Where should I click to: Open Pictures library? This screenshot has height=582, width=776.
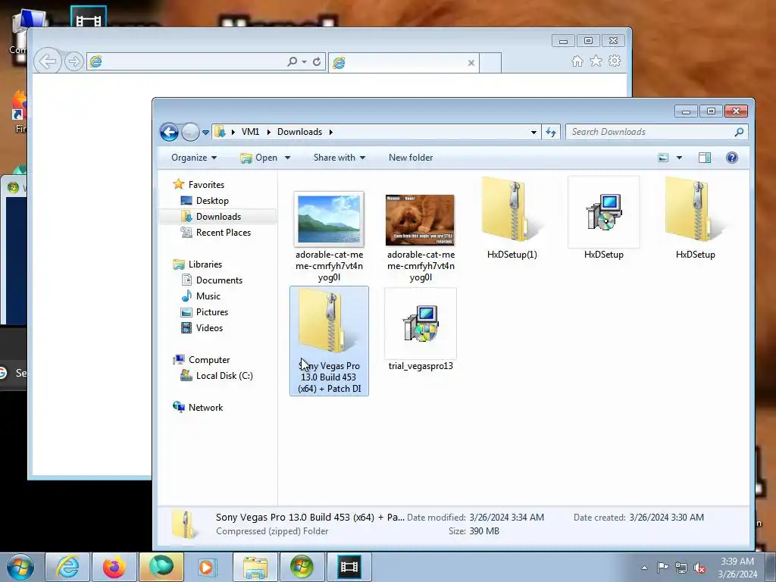click(x=212, y=311)
